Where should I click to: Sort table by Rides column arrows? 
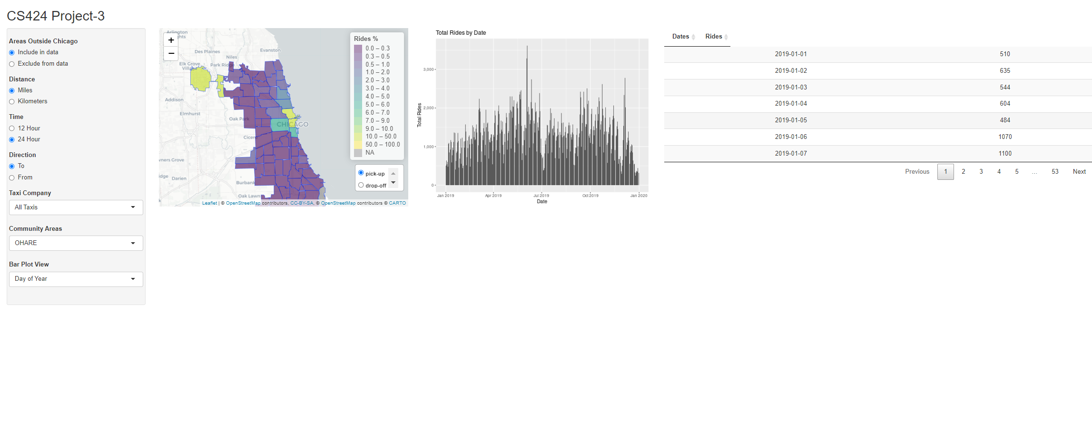click(726, 37)
